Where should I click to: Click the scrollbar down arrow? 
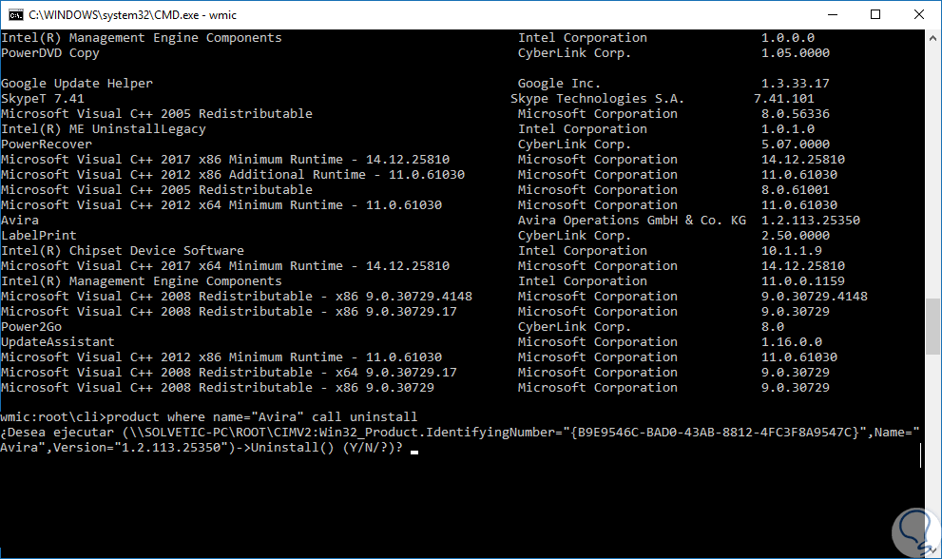933,550
